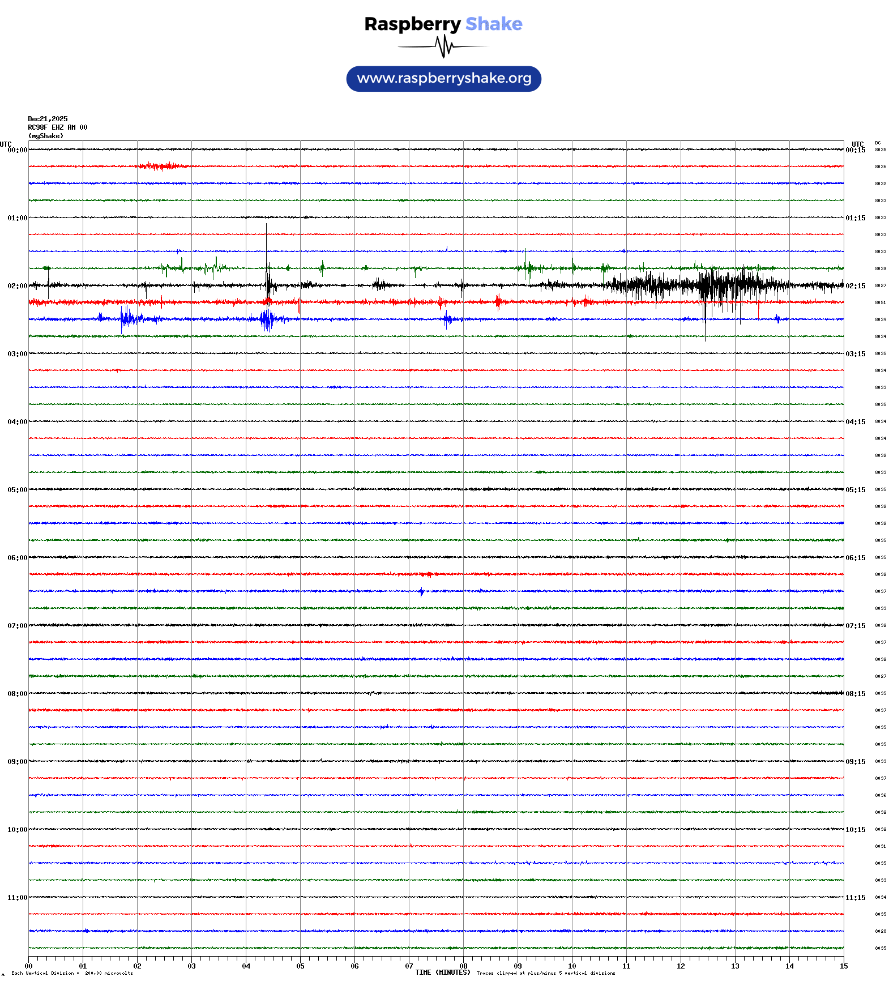
Task: Click the seismic waveform logo icon
Action: [x=444, y=46]
